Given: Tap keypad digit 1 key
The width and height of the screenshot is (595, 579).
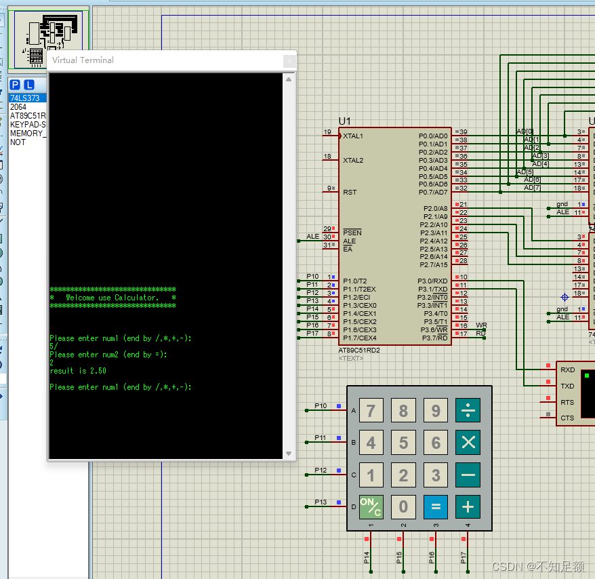Looking at the screenshot, I should [x=371, y=475].
